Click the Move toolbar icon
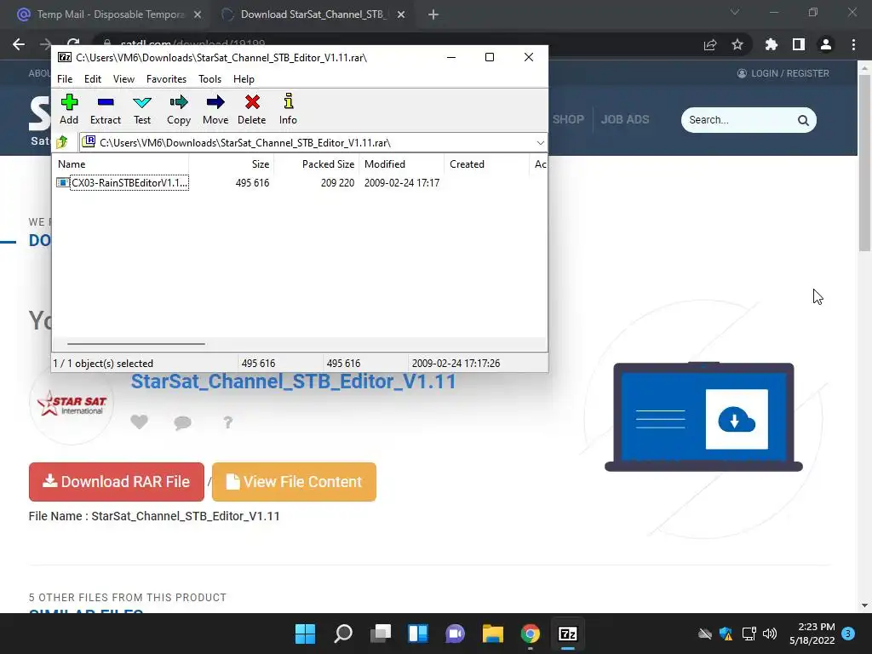Image resolution: width=872 pixels, height=654 pixels. click(215, 110)
